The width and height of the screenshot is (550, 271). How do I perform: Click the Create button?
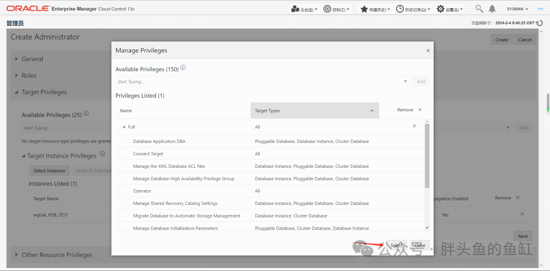pyautogui.click(x=502, y=40)
